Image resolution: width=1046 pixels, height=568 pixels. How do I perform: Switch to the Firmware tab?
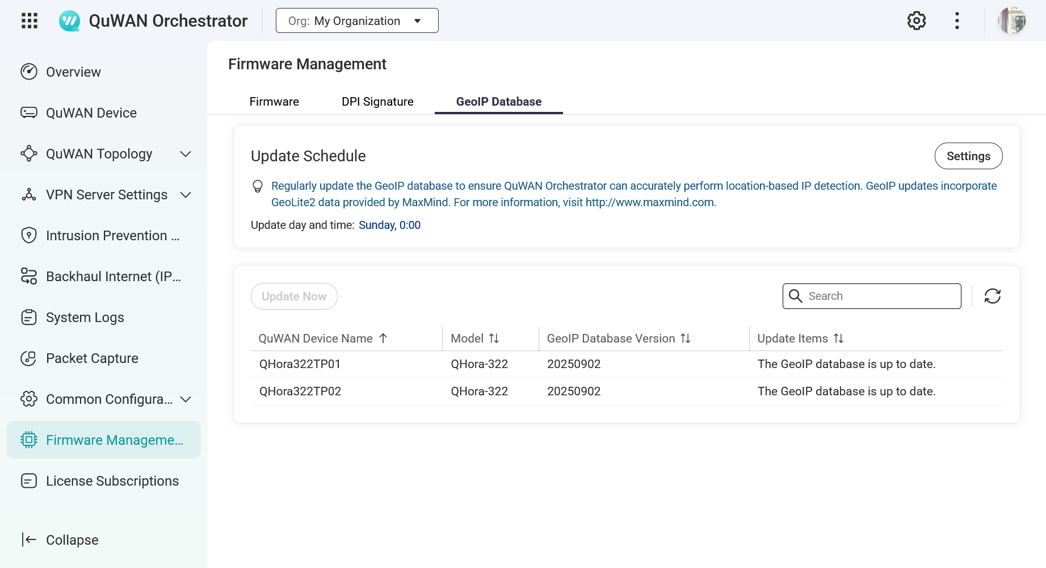pyautogui.click(x=274, y=102)
